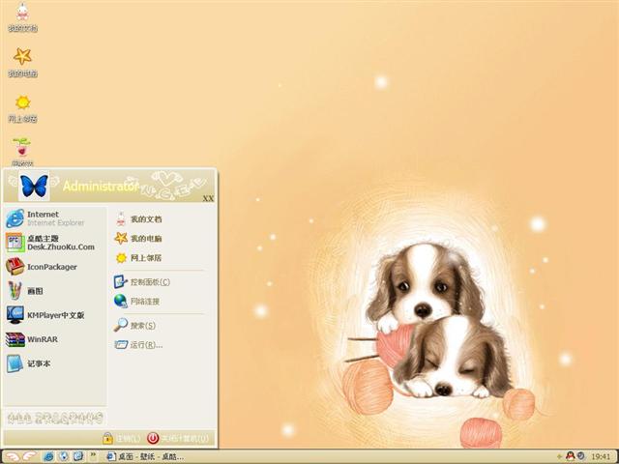619x464 pixels.
Task: Open IconPackager from the Start menu
Action: 42,267
